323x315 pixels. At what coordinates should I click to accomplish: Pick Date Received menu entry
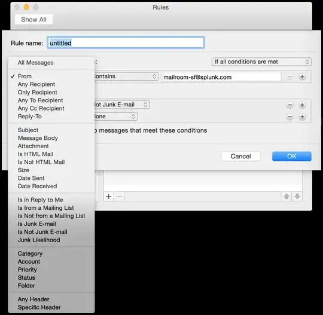51,186
